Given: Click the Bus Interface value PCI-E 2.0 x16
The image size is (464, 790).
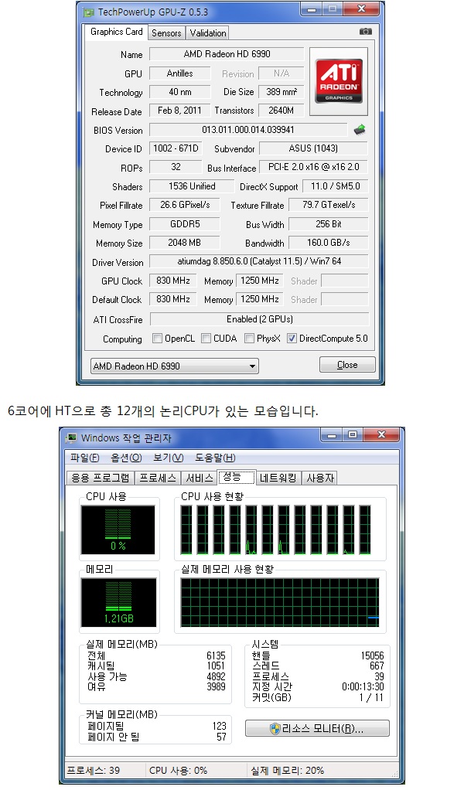Looking at the screenshot, I should point(314,167).
